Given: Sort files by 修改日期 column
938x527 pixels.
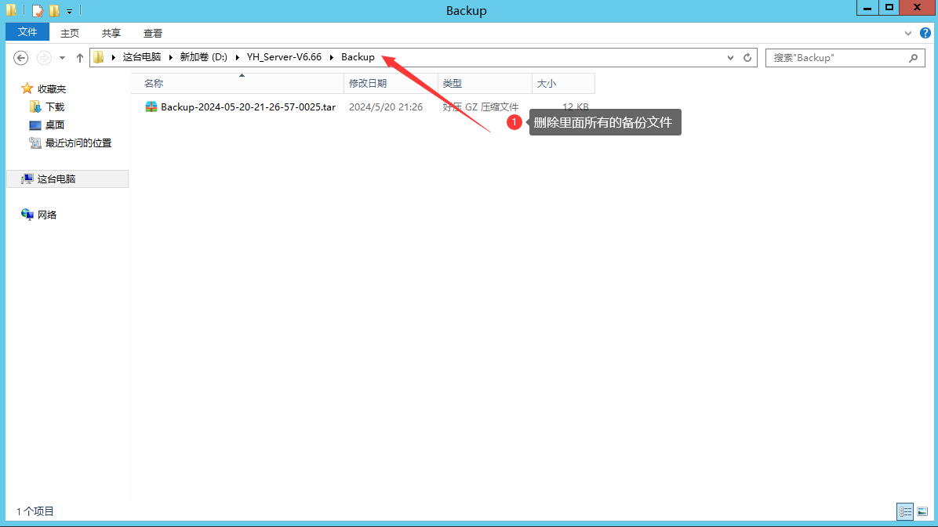Looking at the screenshot, I should (368, 83).
